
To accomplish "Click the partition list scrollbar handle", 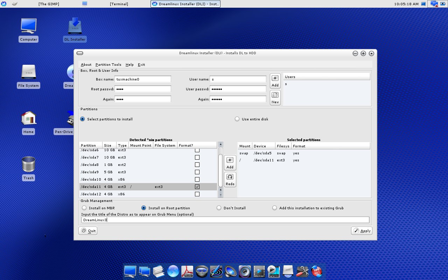I will (220, 170).
